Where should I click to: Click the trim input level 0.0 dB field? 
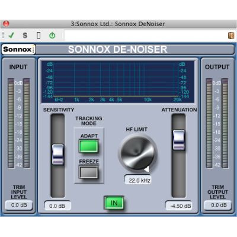19,205
